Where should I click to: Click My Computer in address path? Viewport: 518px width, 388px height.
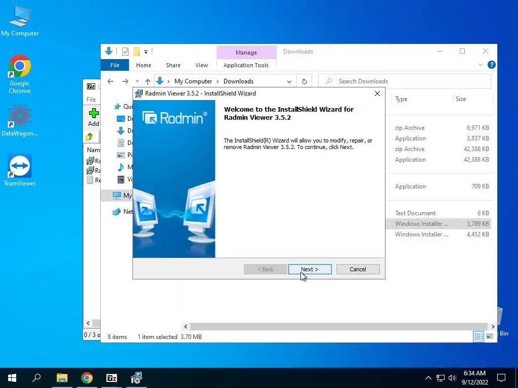coord(193,81)
